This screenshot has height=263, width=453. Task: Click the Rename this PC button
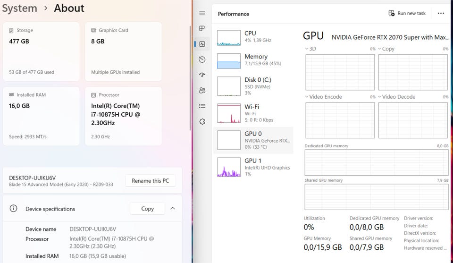tap(150, 181)
